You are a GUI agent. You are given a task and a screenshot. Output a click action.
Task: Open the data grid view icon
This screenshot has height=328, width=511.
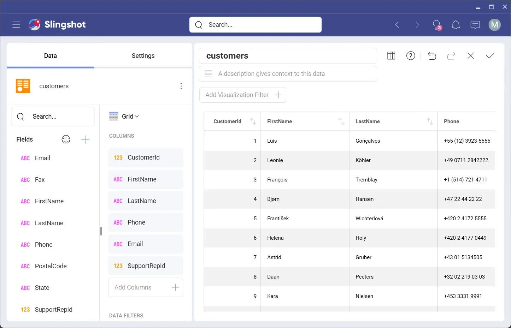tap(391, 56)
